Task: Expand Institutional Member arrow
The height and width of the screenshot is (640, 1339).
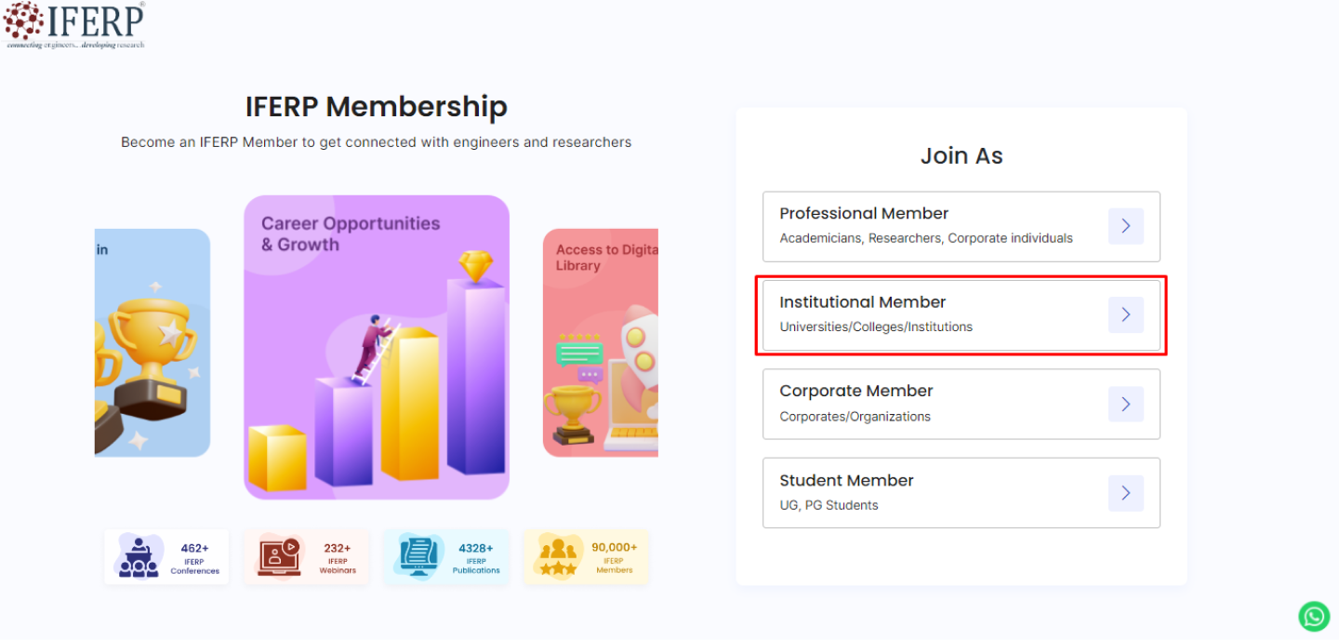Action: (1125, 315)
